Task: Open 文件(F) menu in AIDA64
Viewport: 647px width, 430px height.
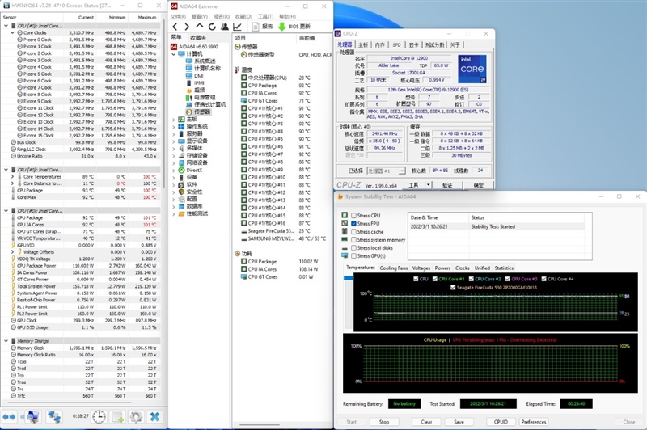Action: [178, 16]
